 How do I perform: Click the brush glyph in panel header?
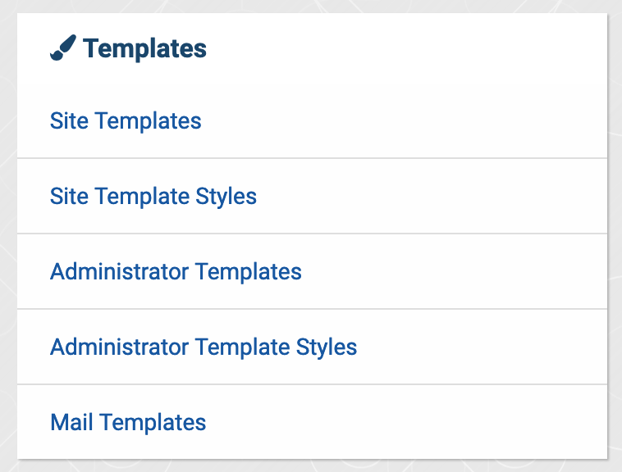tap(62, 48)
